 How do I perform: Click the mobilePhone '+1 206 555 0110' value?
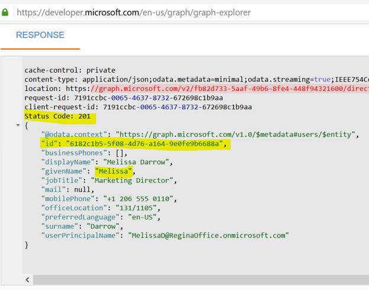pyautogui.click(x=138, y=199)
